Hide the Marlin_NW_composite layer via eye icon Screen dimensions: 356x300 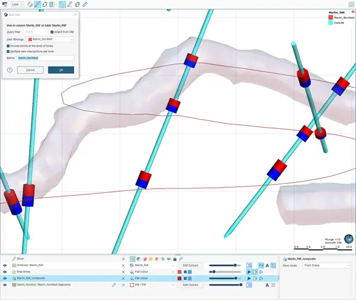coord(5,278)
